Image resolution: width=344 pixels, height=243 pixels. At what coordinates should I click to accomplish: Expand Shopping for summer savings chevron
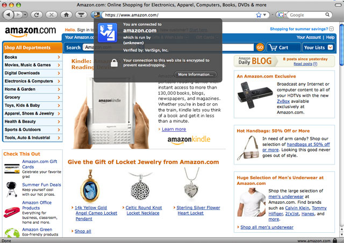332,28
